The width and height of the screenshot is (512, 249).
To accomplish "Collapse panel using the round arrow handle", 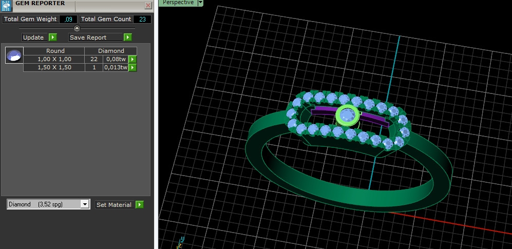I will coord(77,28).
